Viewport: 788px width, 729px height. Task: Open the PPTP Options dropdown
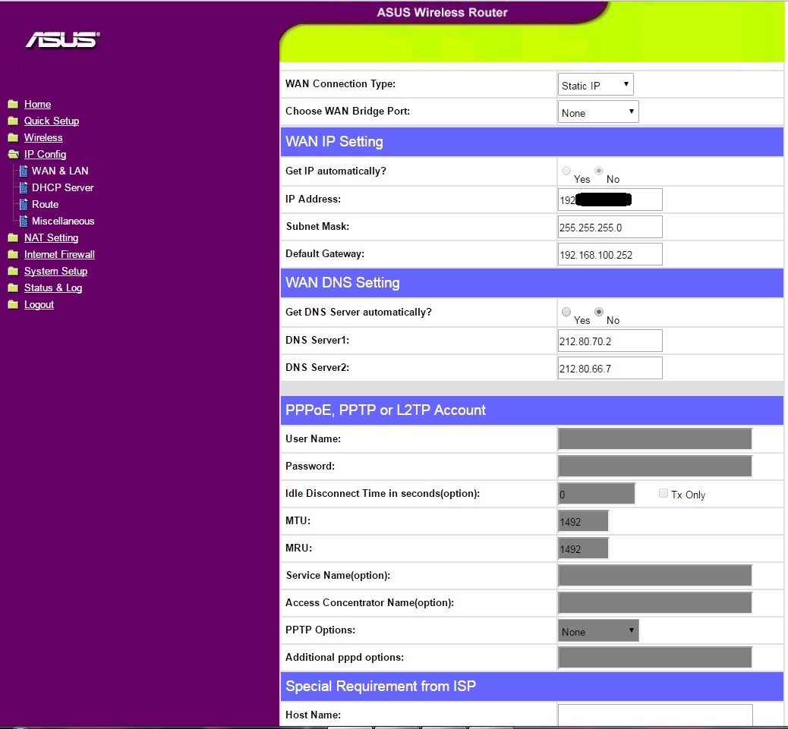pos(598,631)
